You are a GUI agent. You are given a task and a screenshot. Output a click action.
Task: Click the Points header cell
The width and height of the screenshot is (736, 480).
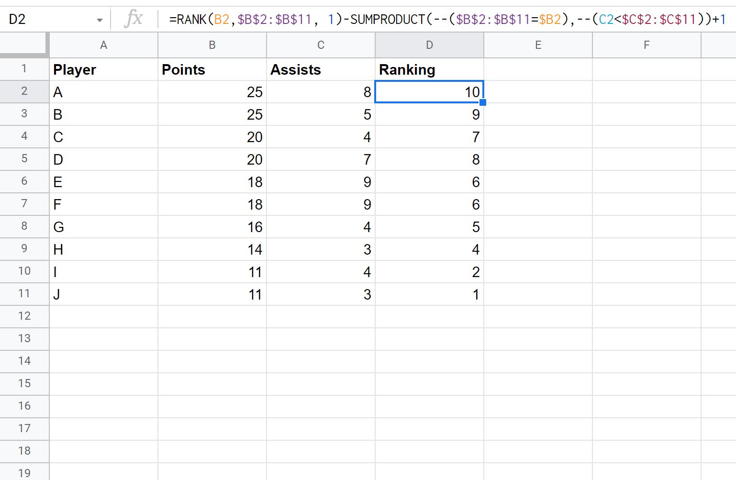tap(212, 69)
